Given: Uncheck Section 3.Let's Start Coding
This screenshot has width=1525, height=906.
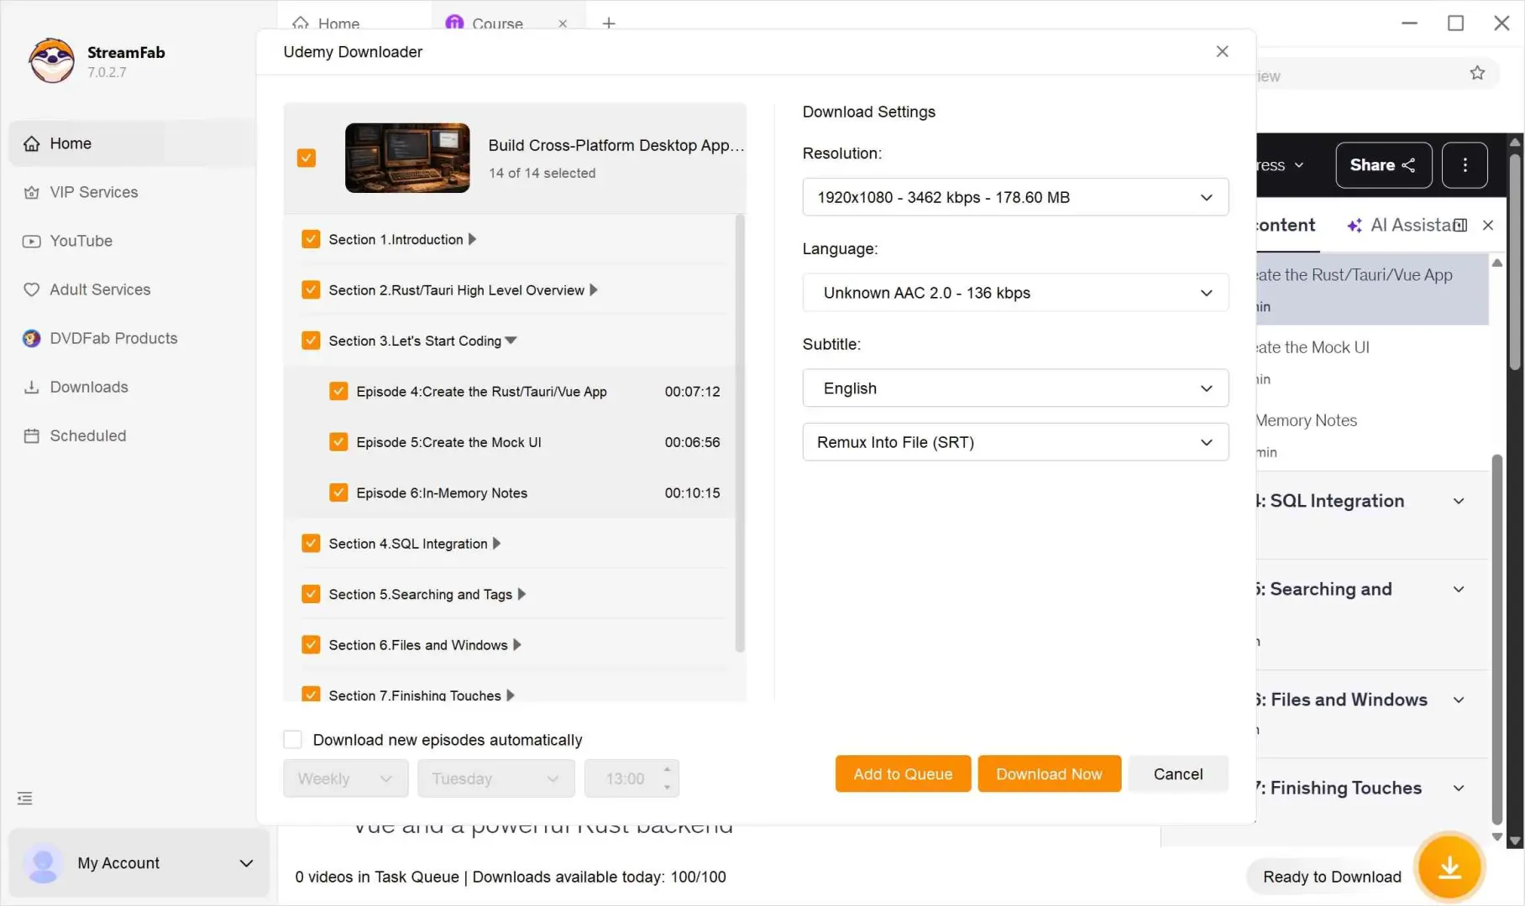Looking at the screenshot, I should coord(311,341).
